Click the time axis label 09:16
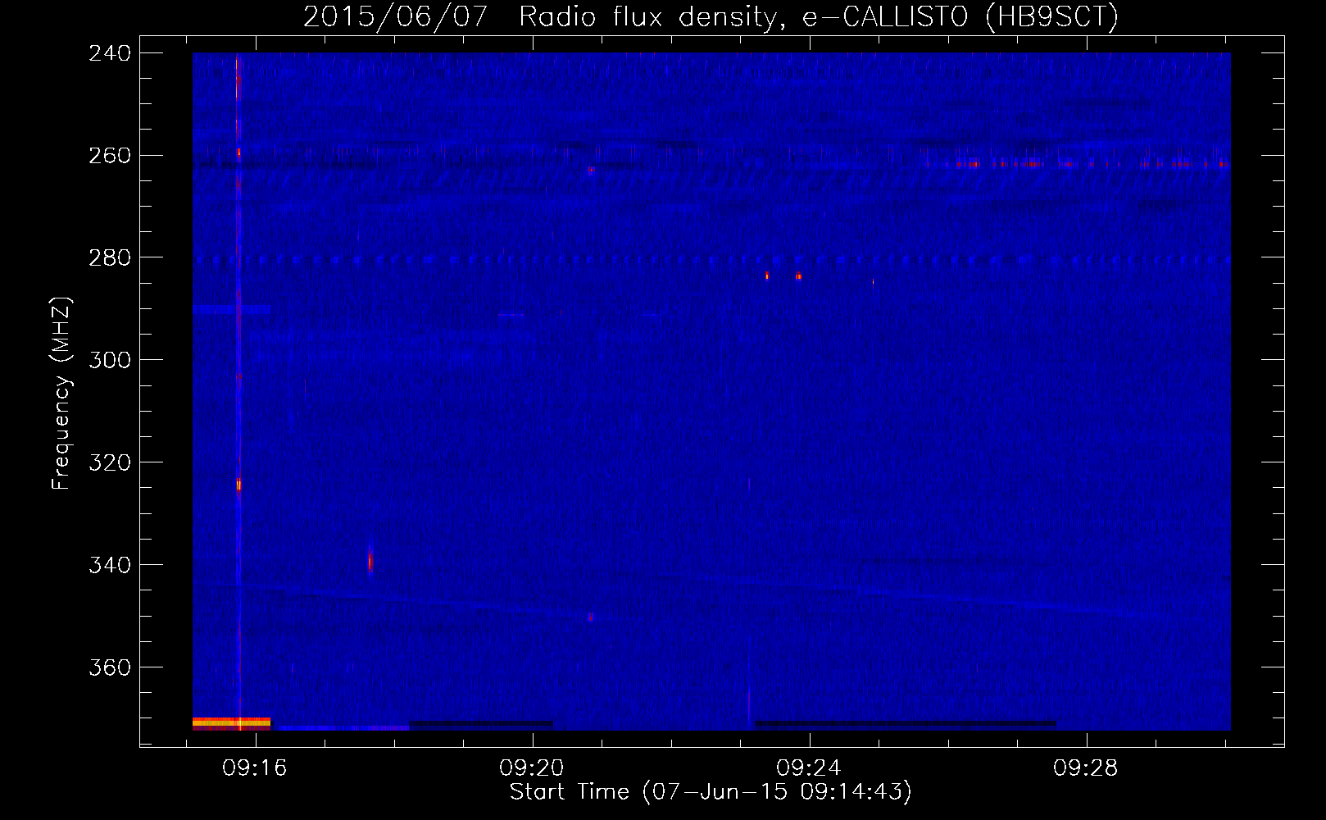This screenshot has width=1326, height=820. [x=255, y=768]
